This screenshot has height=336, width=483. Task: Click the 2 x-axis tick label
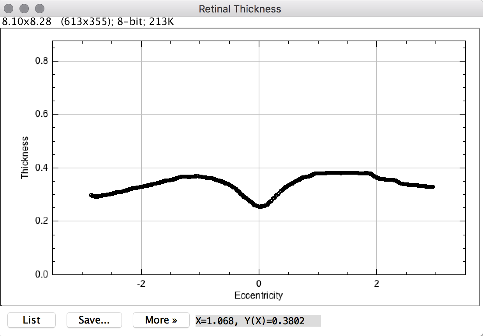click(x=376, y=283)
